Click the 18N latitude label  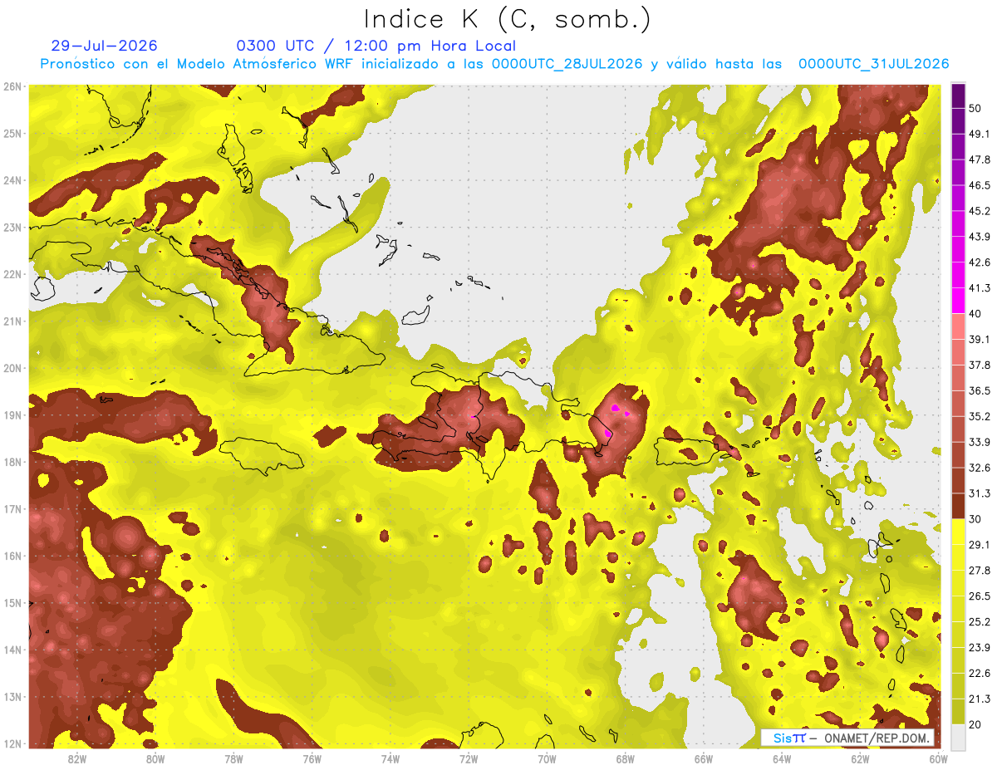(x=12, y=462)
